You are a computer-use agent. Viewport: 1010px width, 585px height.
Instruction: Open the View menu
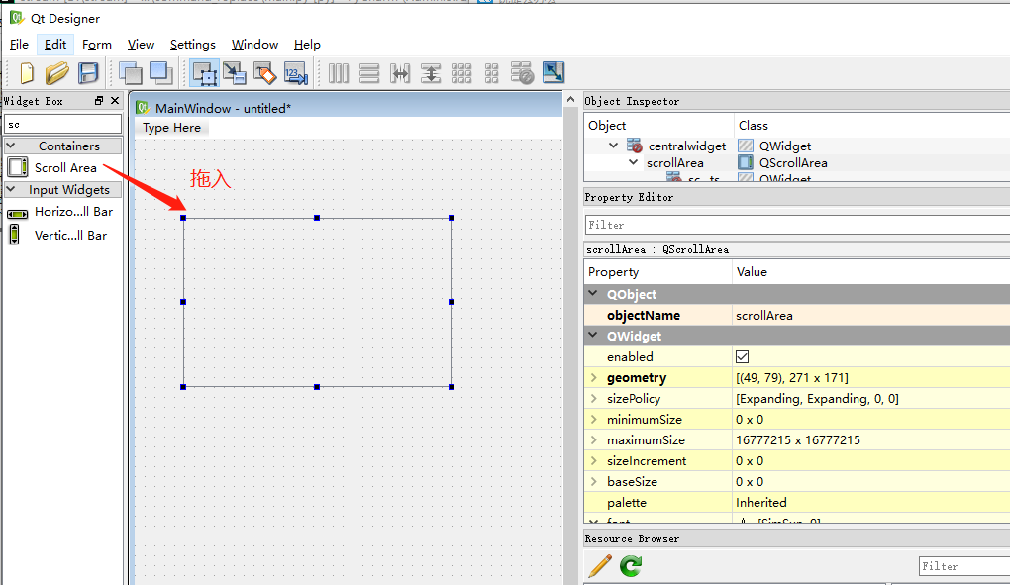(141, 45)
